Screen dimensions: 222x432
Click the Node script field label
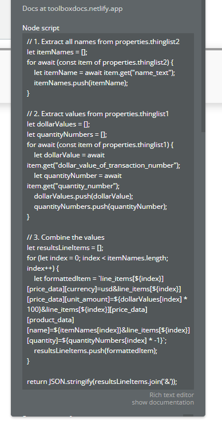point(41,28)
